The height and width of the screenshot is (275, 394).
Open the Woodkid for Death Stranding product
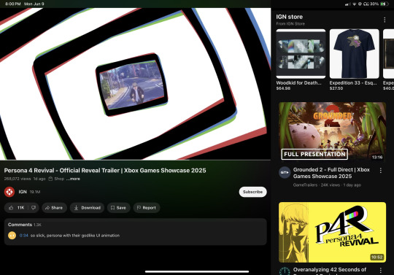(x=301, y=60)
